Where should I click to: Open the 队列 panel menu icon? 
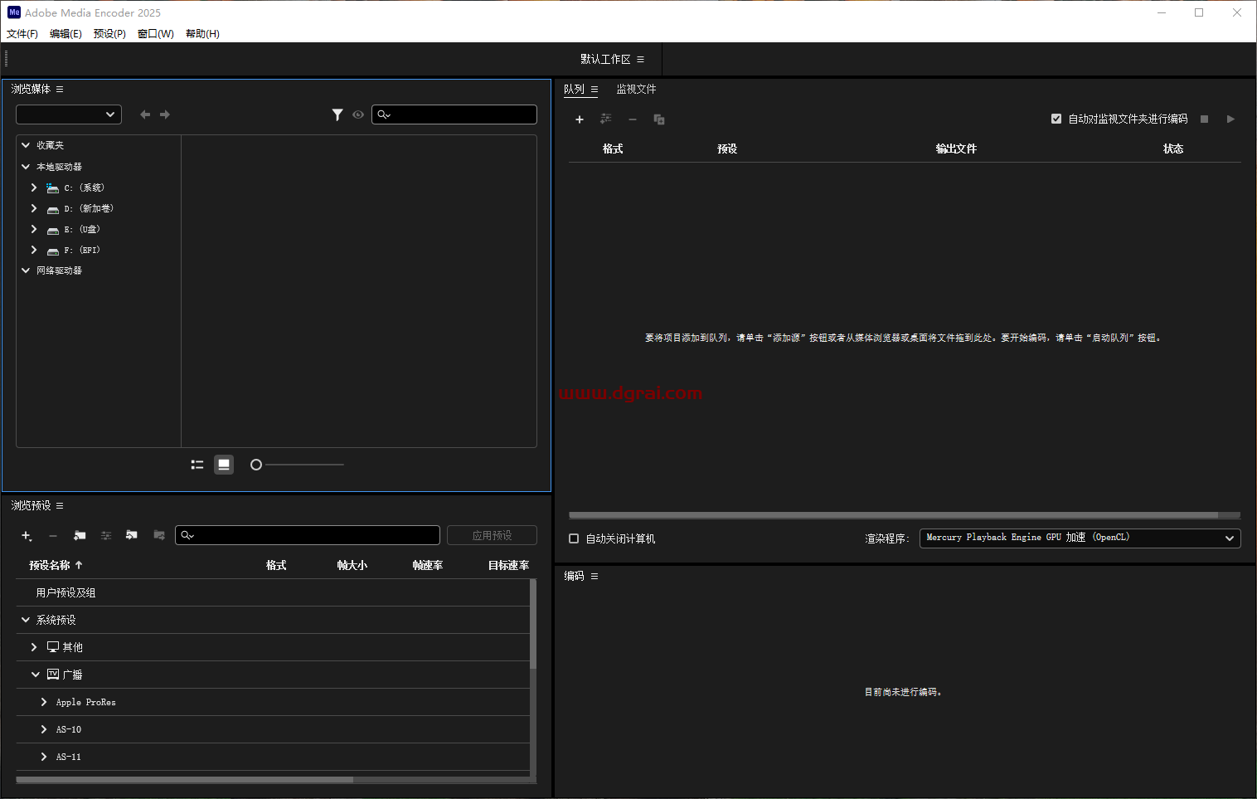[595, 90]
